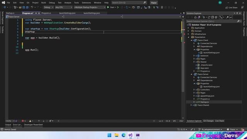Click the Flazor repository status bar button

pos(232,129)
